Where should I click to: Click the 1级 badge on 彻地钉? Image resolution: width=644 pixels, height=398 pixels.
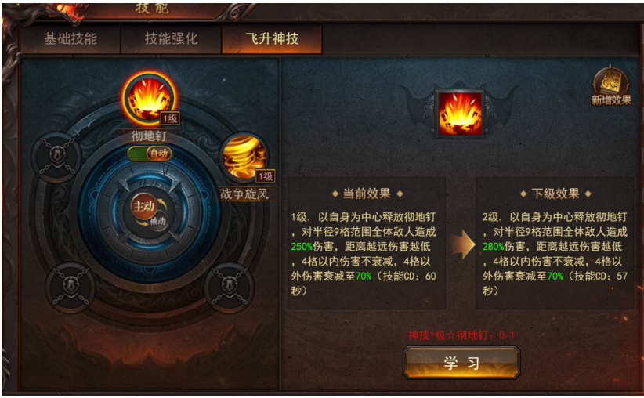pos(170,119)
